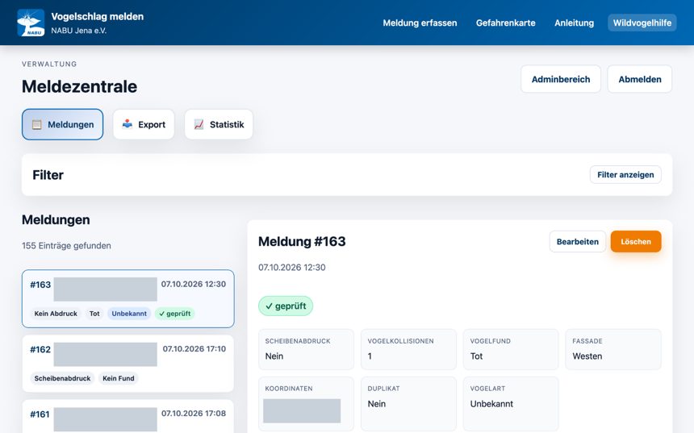Switch to the Export tab
This screenshot has width=694, height=433.
click(144, 124)
